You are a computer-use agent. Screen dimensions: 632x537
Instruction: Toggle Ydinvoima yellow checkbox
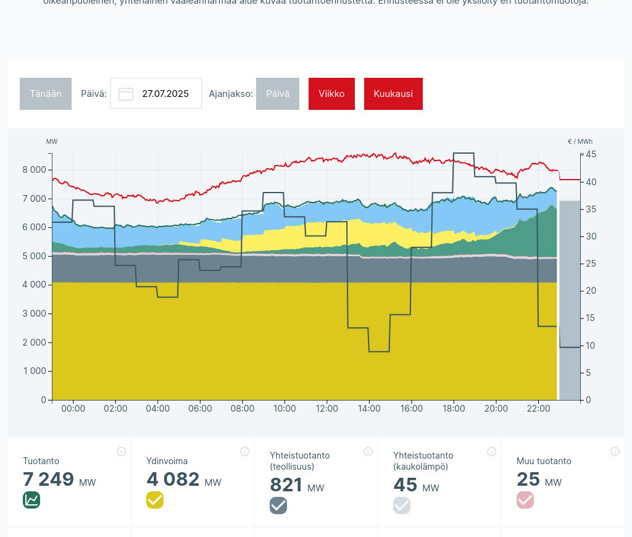[x=155, y=500]
